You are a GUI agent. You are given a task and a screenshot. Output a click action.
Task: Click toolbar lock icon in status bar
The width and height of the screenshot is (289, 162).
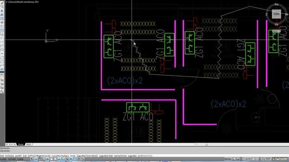coord(266,159)
